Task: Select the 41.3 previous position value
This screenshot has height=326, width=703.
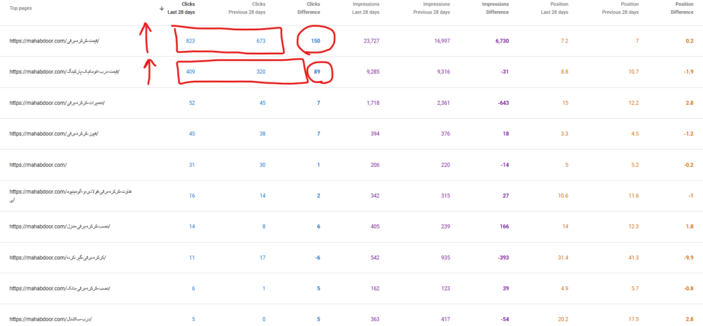Action: pos(634,257)
